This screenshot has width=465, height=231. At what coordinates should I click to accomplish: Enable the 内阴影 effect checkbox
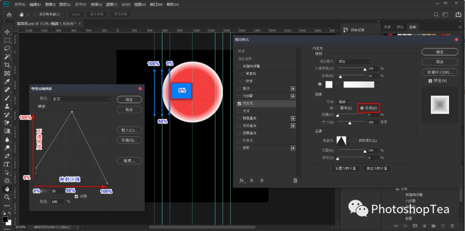(240, 96)
